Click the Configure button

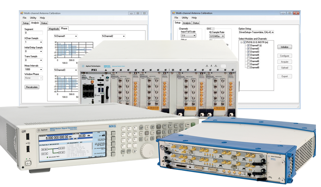point(284,56)
